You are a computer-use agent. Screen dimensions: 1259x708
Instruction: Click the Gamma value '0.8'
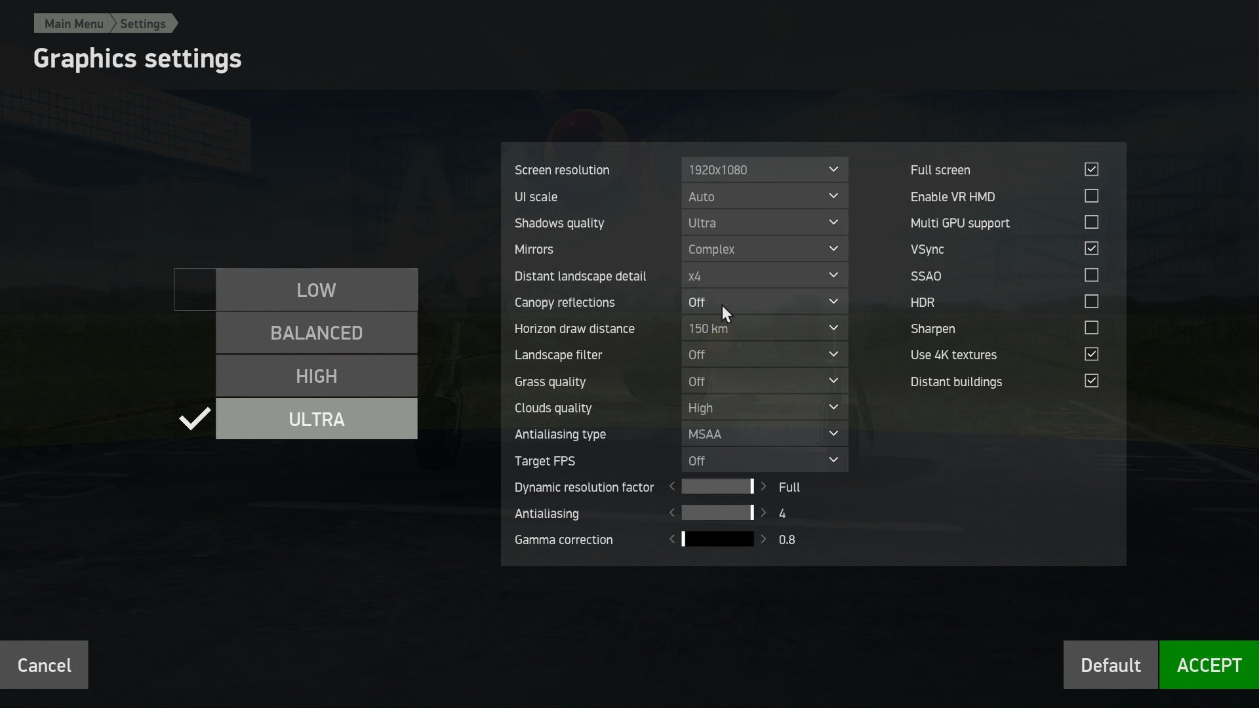point(786,540)
